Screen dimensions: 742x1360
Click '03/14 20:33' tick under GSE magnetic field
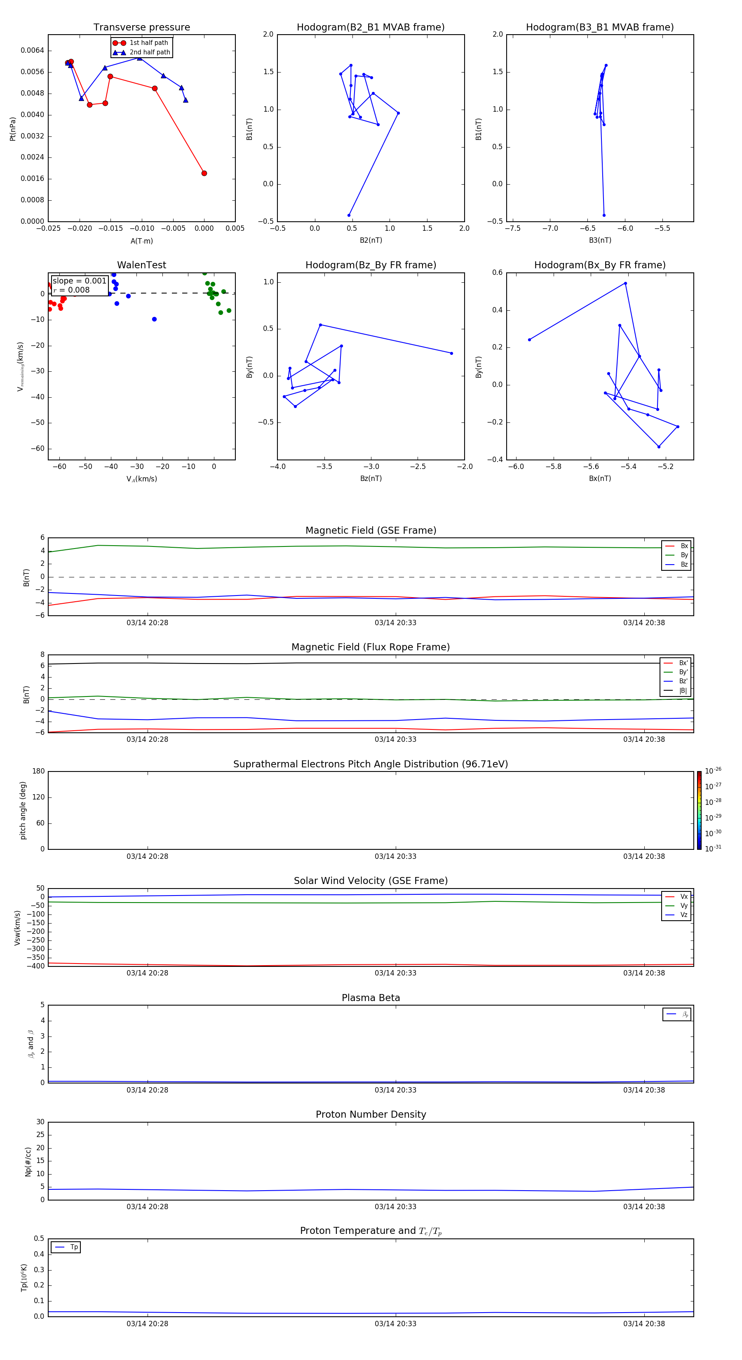point(396,623)
